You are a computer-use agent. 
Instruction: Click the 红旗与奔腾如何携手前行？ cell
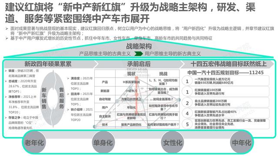163,116
